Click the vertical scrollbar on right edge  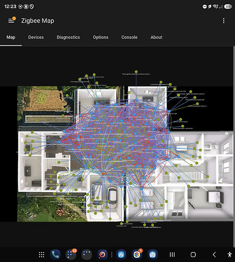coord(234,146)
